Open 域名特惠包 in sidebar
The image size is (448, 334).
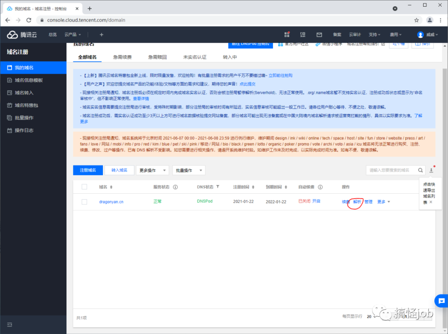point(34,105)
